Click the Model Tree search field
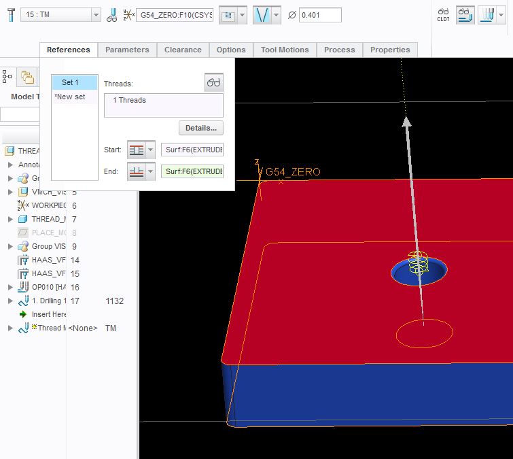 pos(20,115)
